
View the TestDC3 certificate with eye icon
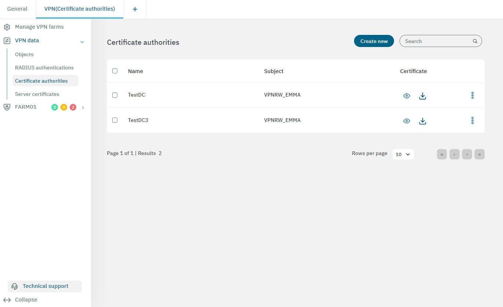[x=407, y=121]
